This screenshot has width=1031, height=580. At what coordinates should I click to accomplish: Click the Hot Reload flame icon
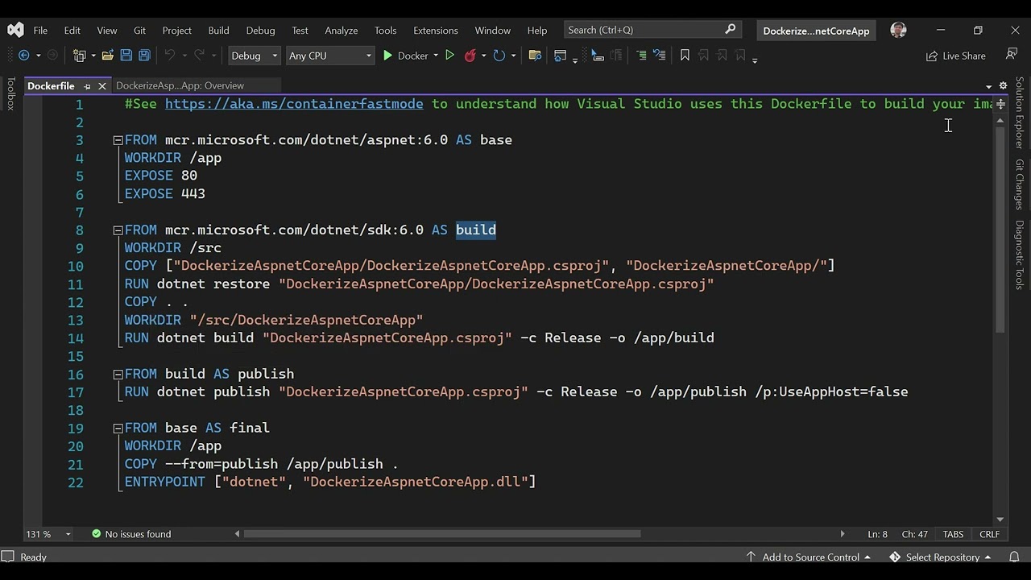pyautogui.click(x=470, y=56)
